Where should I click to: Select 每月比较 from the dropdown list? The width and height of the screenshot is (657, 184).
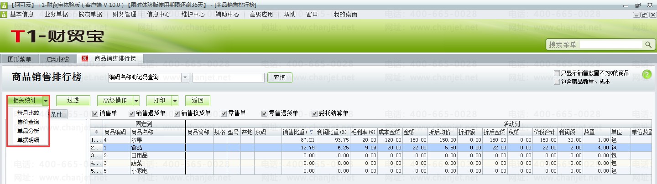pyautogui.click(x=28, y=113)
